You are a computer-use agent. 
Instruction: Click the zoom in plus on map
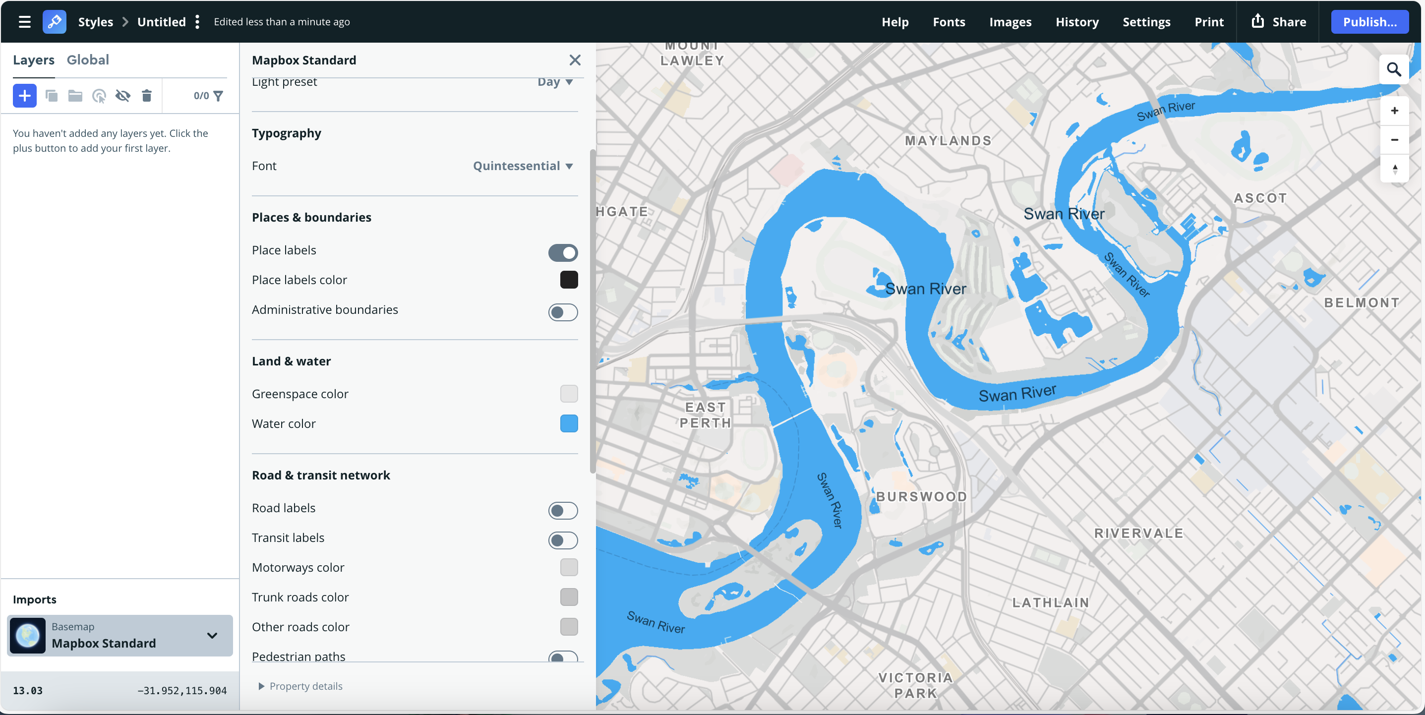click(1395, 110)
